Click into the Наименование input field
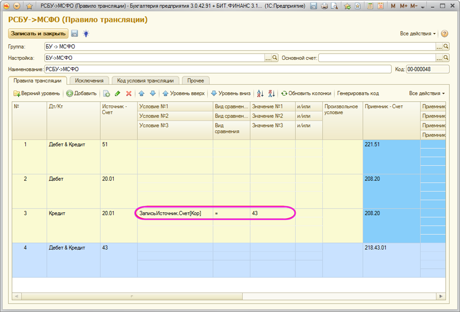460x312 pixels. click(x=218, y=69)
